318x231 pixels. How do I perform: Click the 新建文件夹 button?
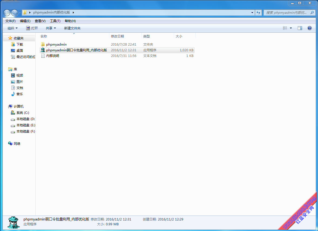click(x=72, y=28)
